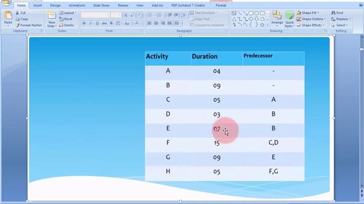Select the Rectangle shape
The image size is (364, 204).
(251, 13)
